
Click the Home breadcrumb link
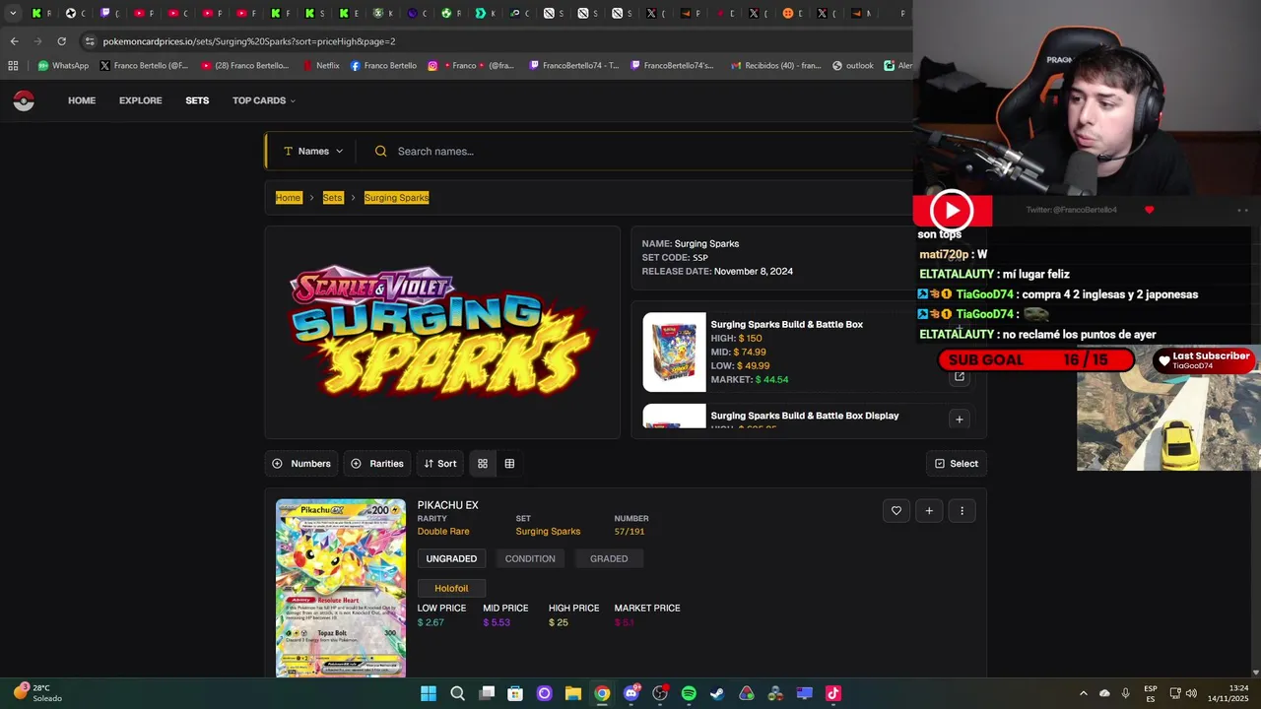(x=288, y=198)
